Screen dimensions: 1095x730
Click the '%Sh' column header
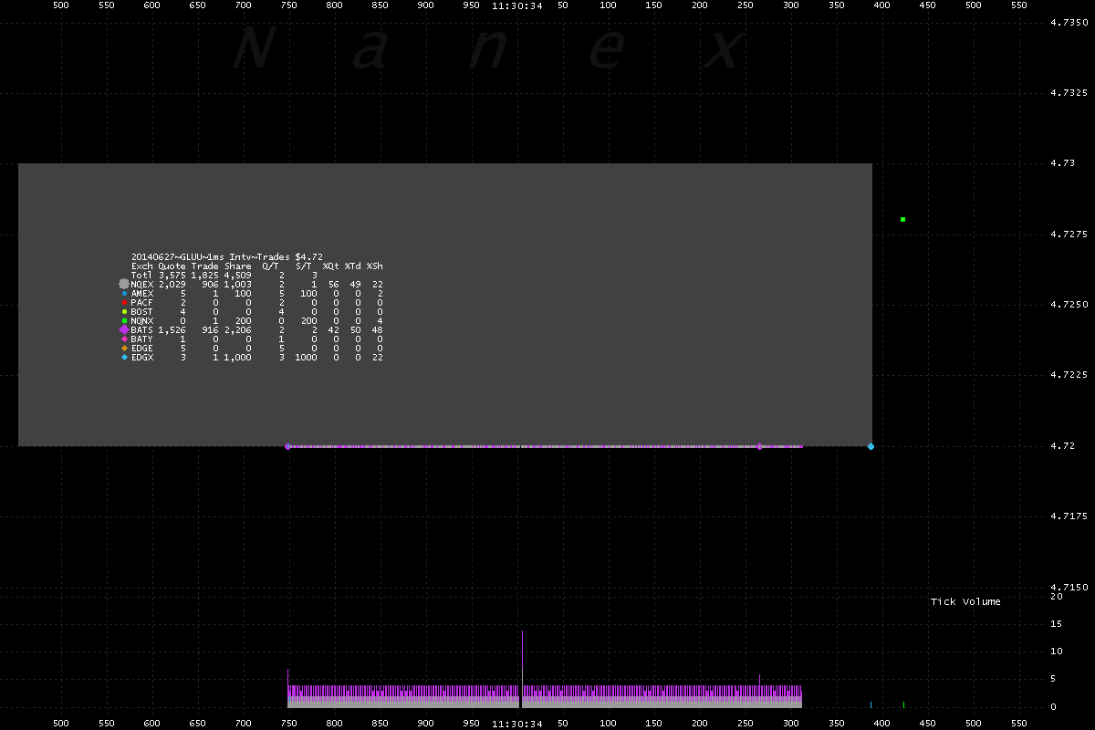(x=375, y=266)
